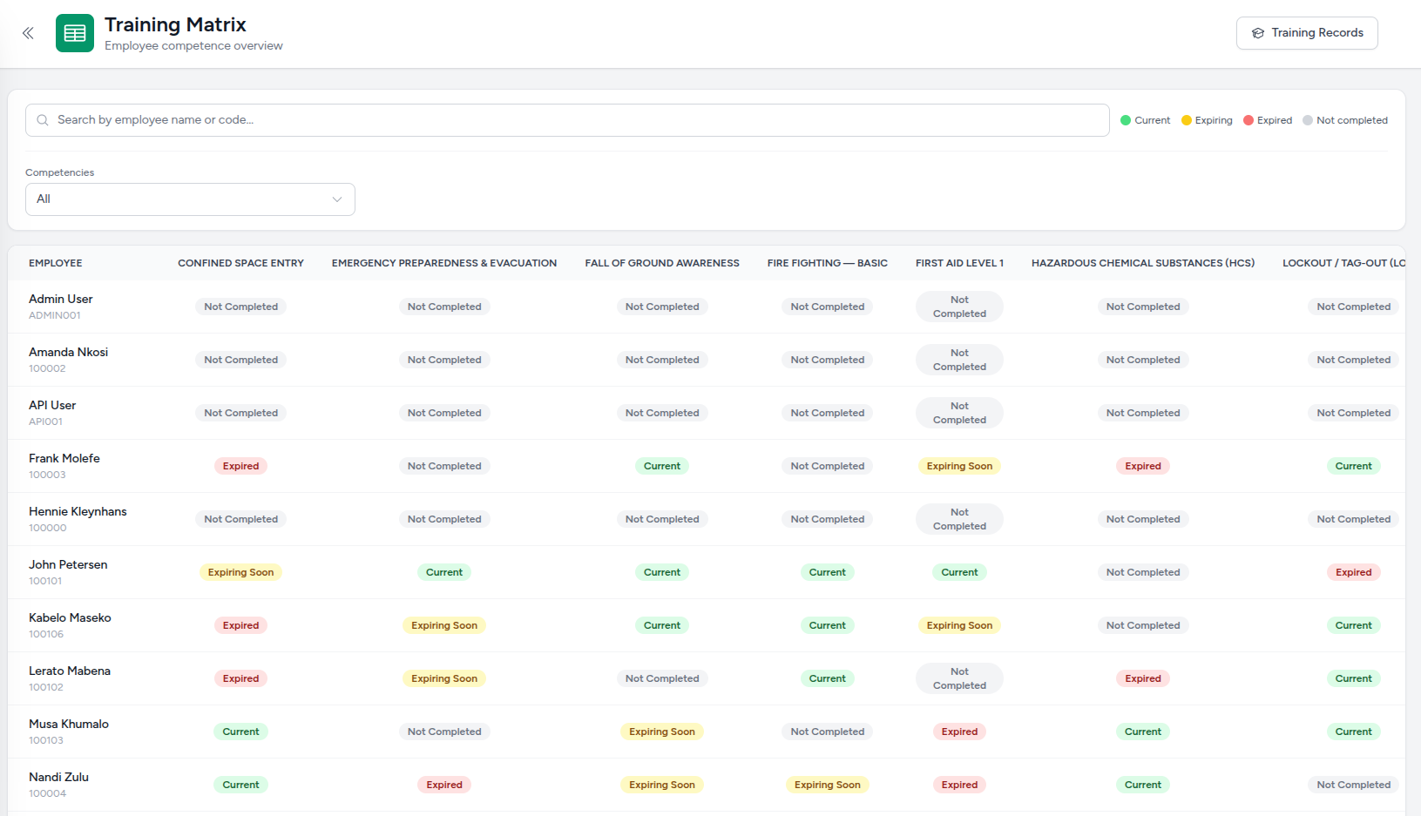The width and height of the screenshot is (1421, 816).
Task: Open Training Records page
Action: [1307, 33]
